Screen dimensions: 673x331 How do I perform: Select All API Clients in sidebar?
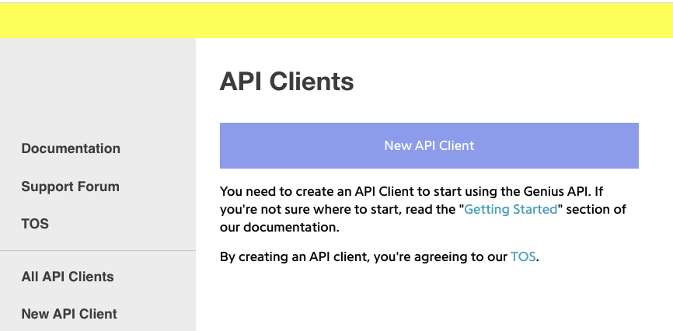coord(68,277)
